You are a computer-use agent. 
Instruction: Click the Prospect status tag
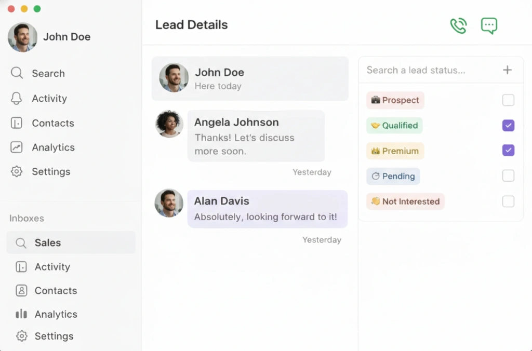395,100
